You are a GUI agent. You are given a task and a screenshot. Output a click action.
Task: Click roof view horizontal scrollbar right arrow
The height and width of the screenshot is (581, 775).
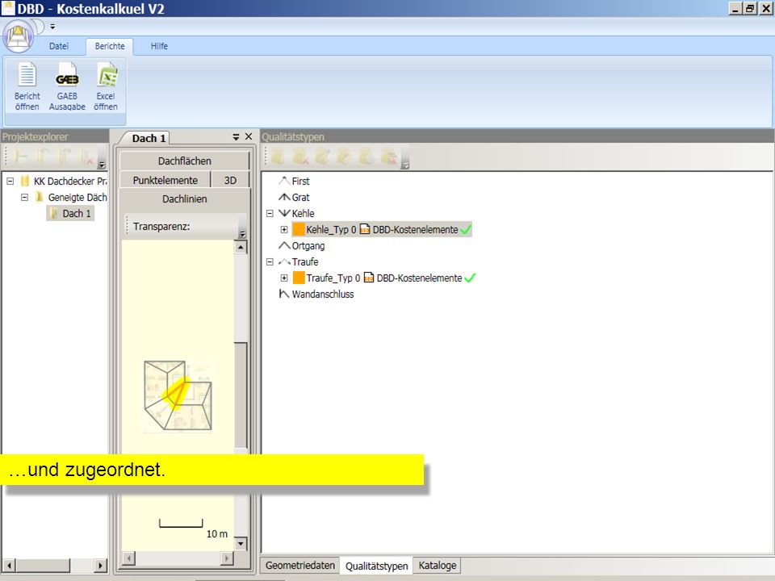pyautogui.click(x=227, y=558)
